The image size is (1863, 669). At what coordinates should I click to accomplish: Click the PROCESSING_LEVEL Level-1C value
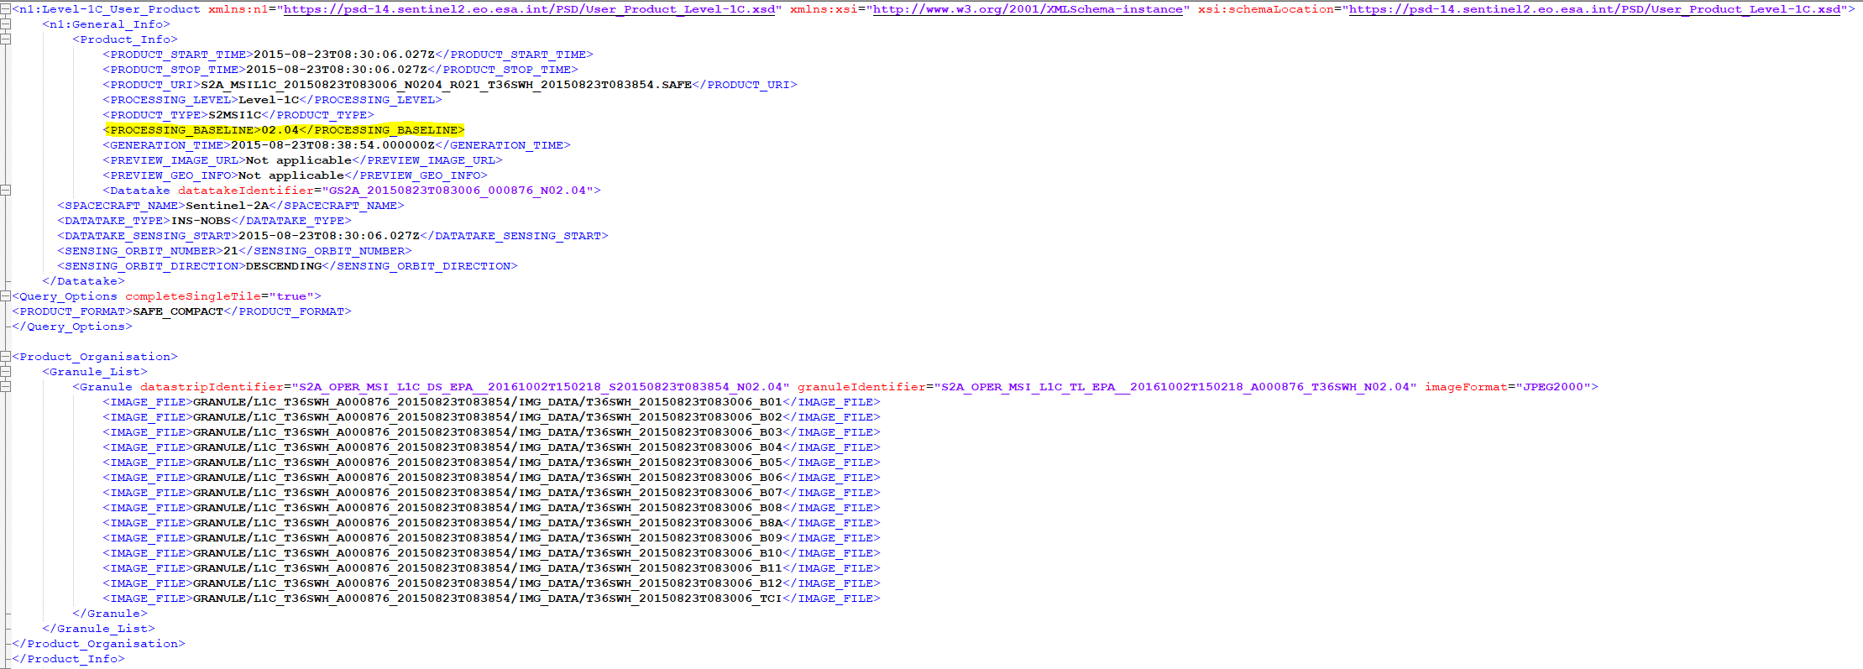coord(269,100)
